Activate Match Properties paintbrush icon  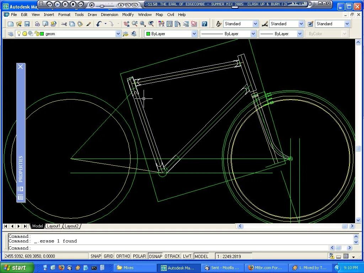(89, 24)
